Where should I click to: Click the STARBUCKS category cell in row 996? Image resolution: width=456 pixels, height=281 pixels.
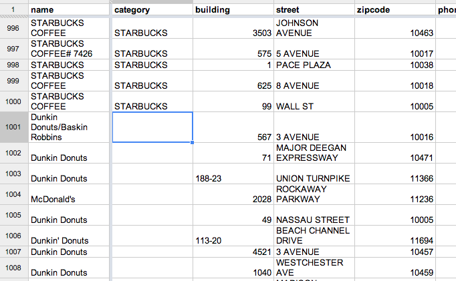click(x=152, y=28)
